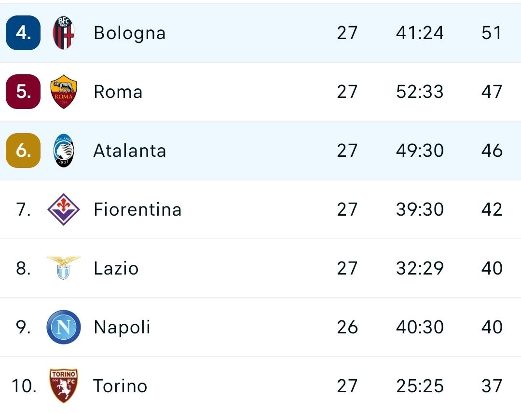Click Bologna's 51 points value
Image resolution: width=521 pixels, height=413 pixels.
[492, 33]
